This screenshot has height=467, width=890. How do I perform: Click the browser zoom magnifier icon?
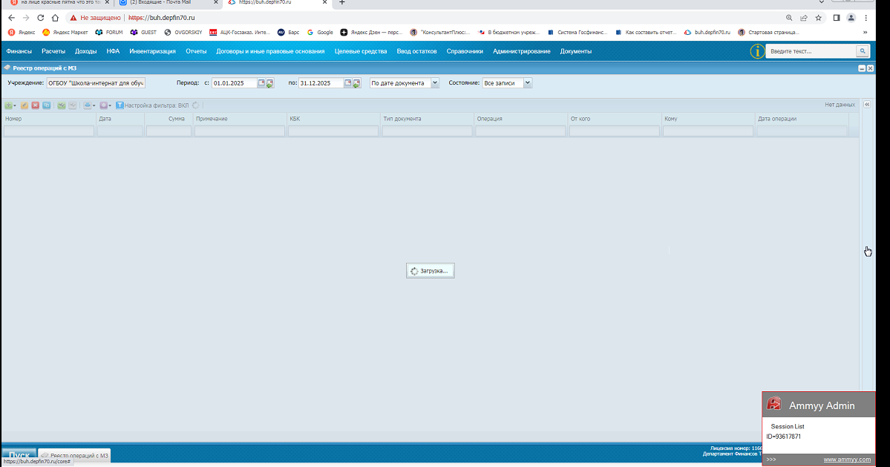point(789,18)
